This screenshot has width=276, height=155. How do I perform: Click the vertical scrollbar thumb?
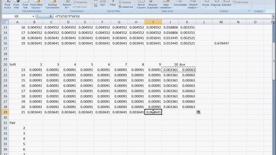point(274,61)
